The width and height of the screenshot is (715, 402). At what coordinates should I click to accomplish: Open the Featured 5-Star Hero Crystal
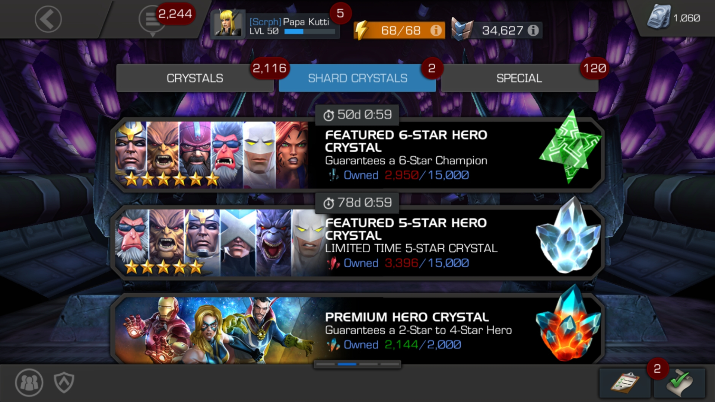(357, 243)
